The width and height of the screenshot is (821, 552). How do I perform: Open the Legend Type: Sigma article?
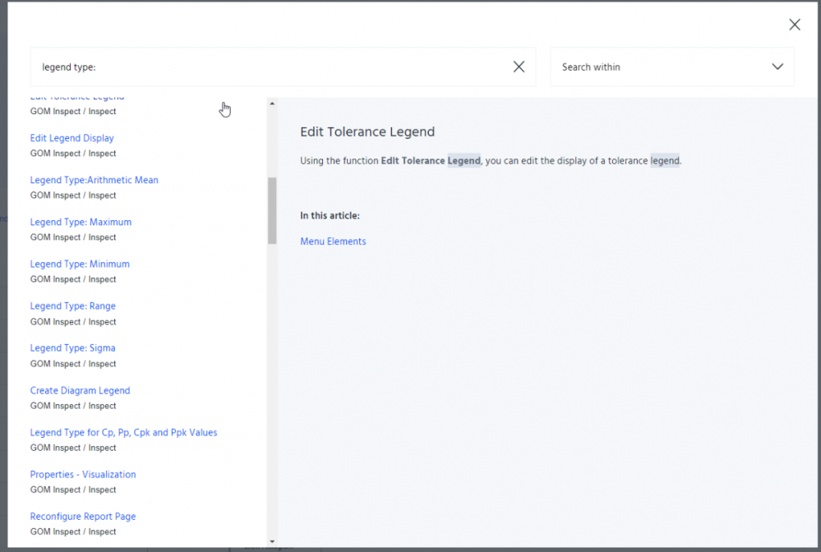[x=72, y=347]
